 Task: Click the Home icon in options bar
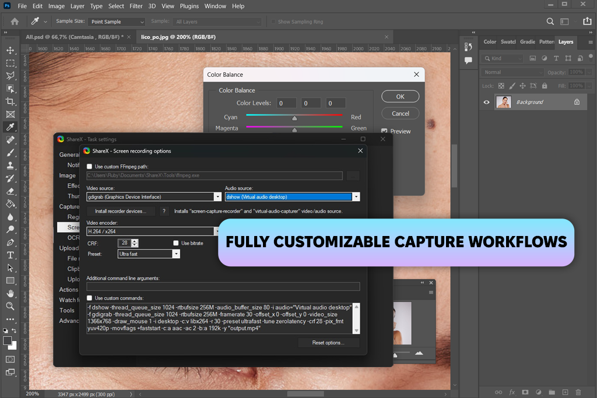click(x=15, y=22)
